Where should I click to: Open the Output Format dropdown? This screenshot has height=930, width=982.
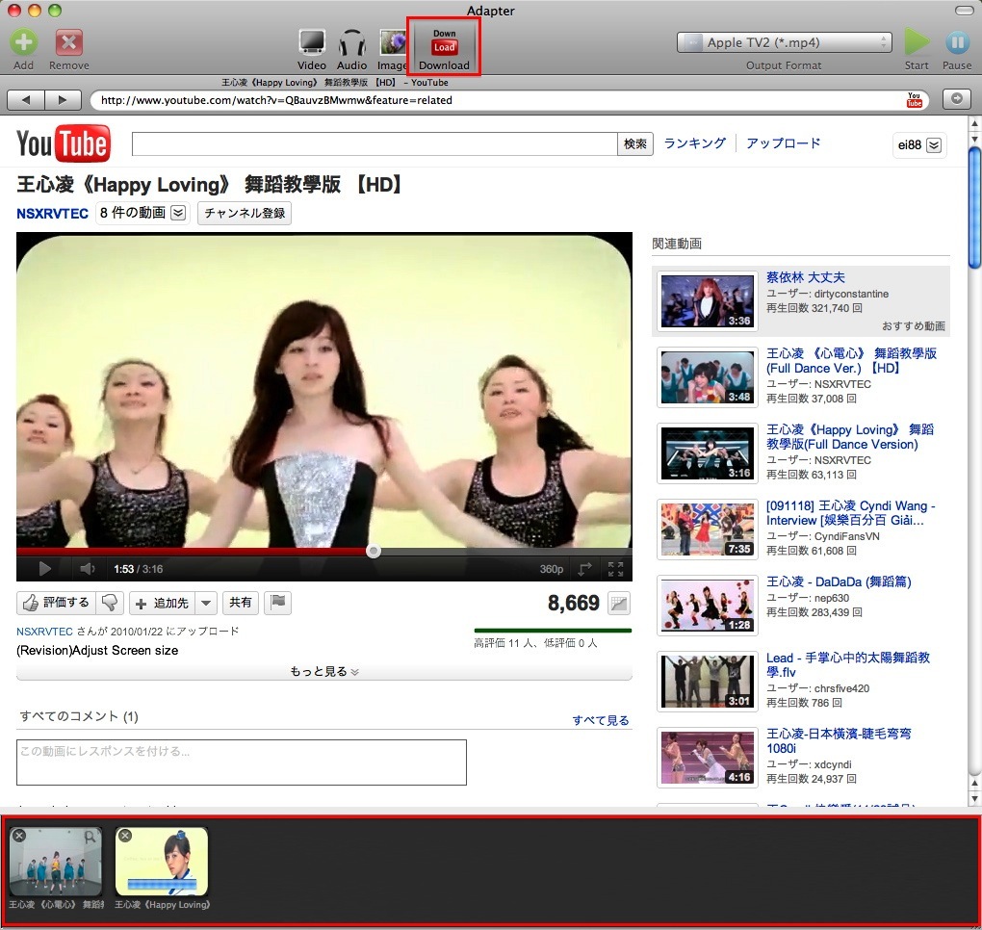point(784,42)
